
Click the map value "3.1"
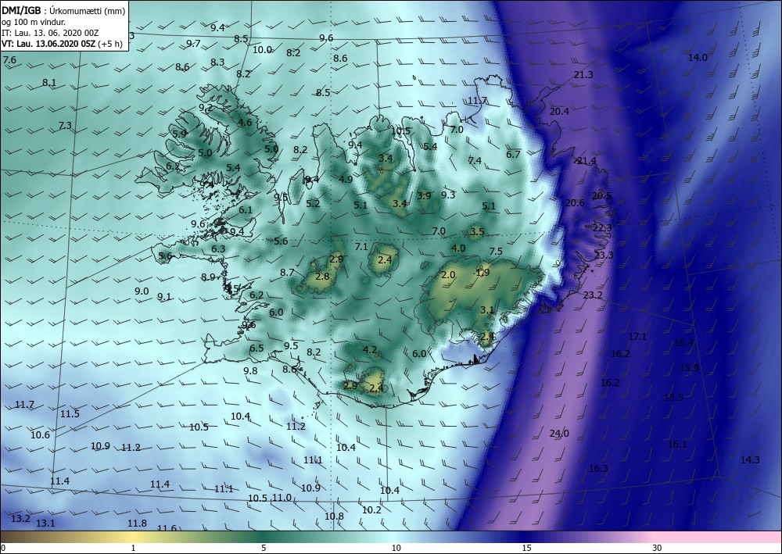pos(486,310)
